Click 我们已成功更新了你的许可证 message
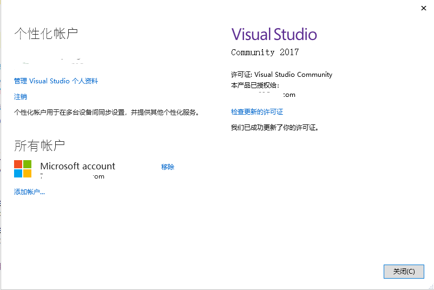434x290 pixels. point(275,128)
